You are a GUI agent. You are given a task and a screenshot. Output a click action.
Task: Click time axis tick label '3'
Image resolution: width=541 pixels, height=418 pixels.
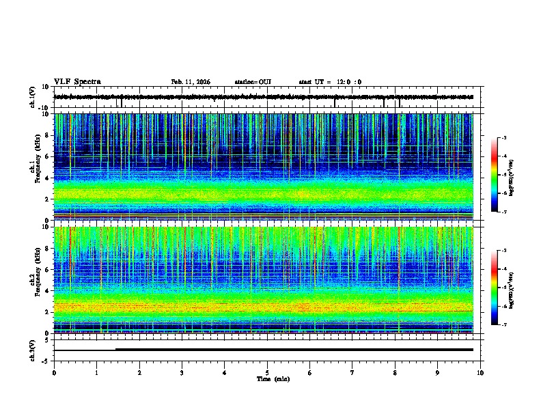click(182, 373)
